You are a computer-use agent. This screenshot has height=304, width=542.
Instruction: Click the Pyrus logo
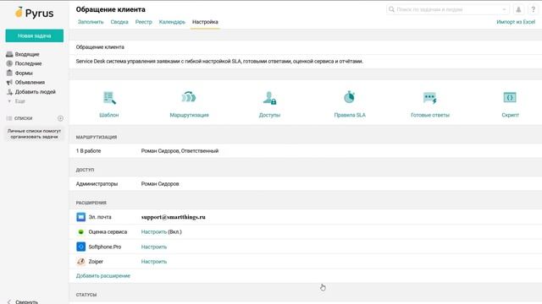point(34,14)
